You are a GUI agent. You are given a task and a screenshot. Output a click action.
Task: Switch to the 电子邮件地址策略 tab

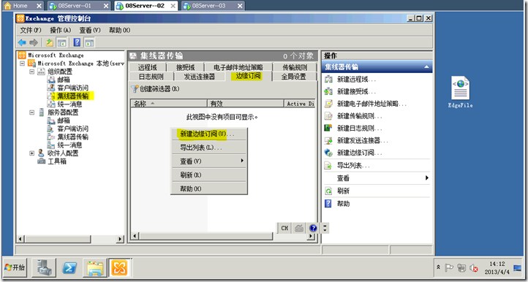click(x=238, y=67)
